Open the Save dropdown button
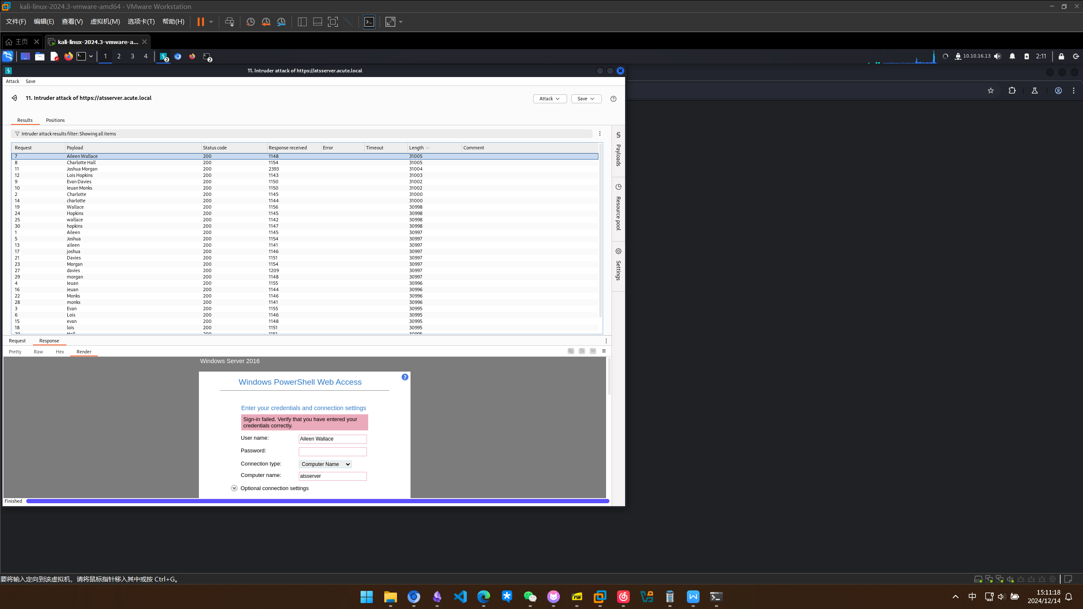This screenshot has width=1083, height=609. (586, 99)
